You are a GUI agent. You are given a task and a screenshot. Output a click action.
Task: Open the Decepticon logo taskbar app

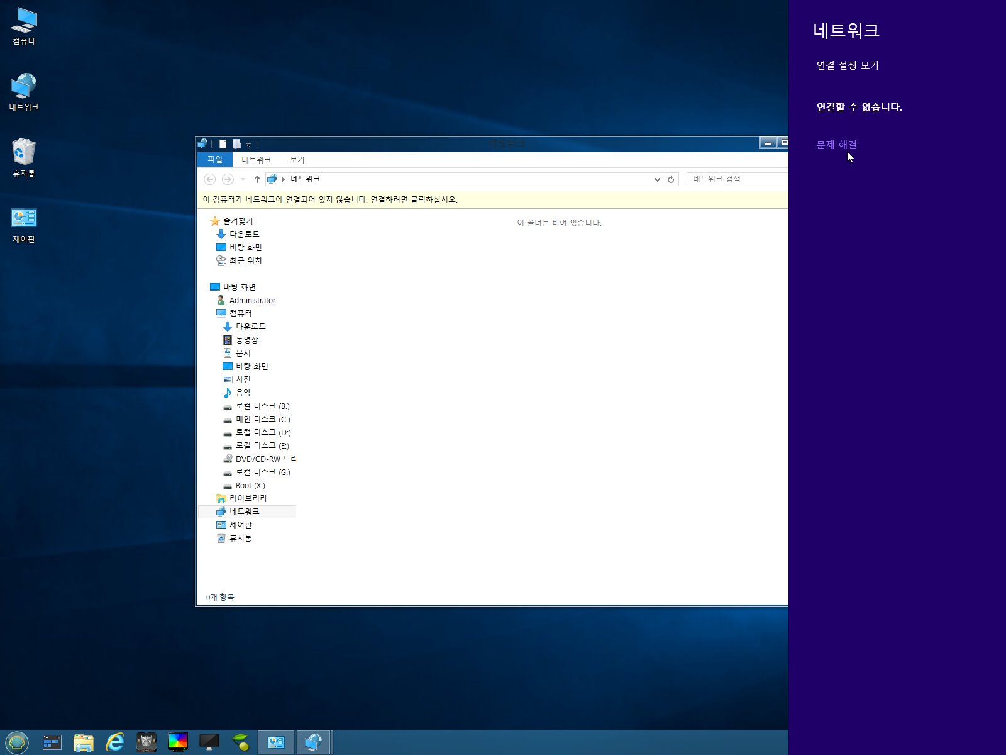(146, 742)
